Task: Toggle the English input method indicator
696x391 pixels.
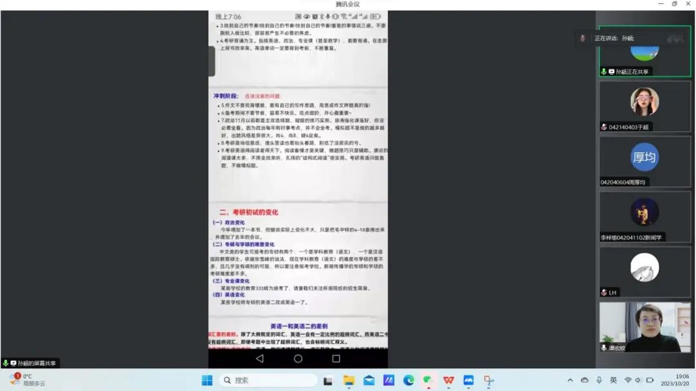Action: [x=614, y=380]
